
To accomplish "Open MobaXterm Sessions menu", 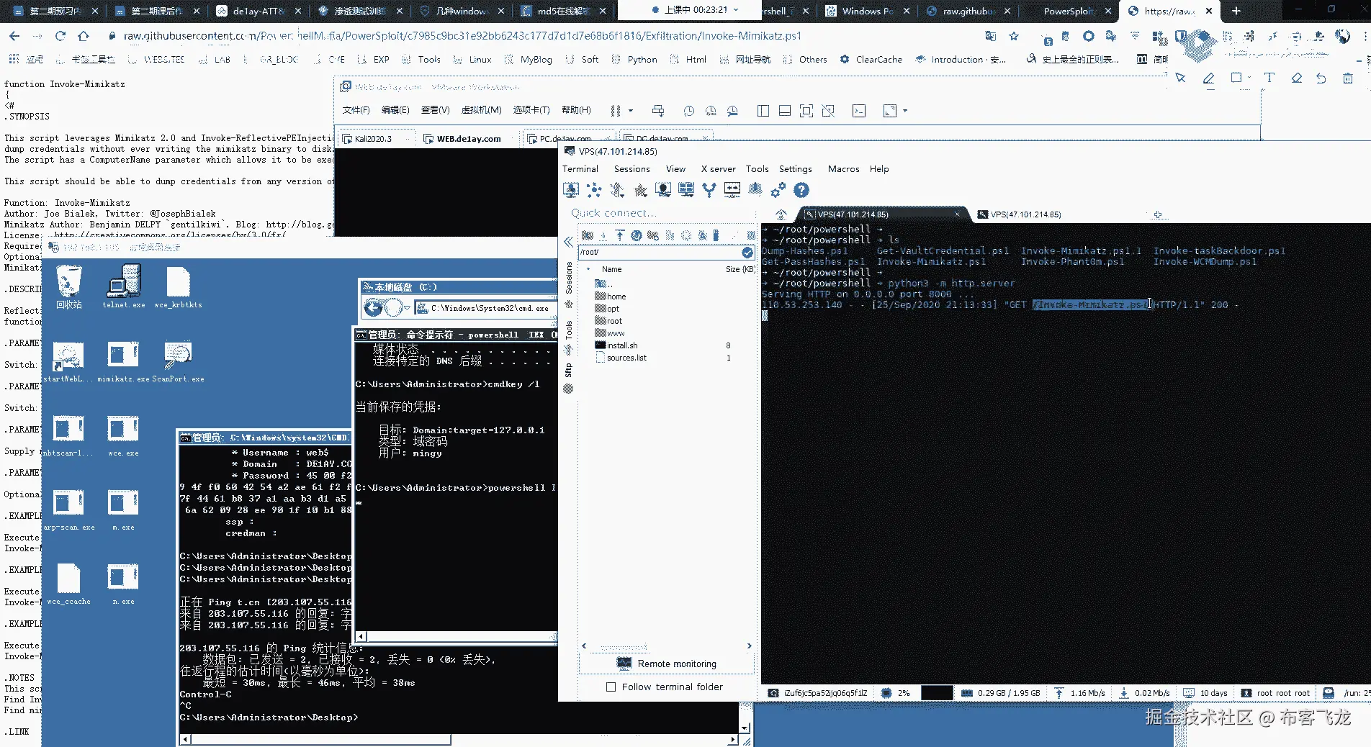I will pos(632,169).
